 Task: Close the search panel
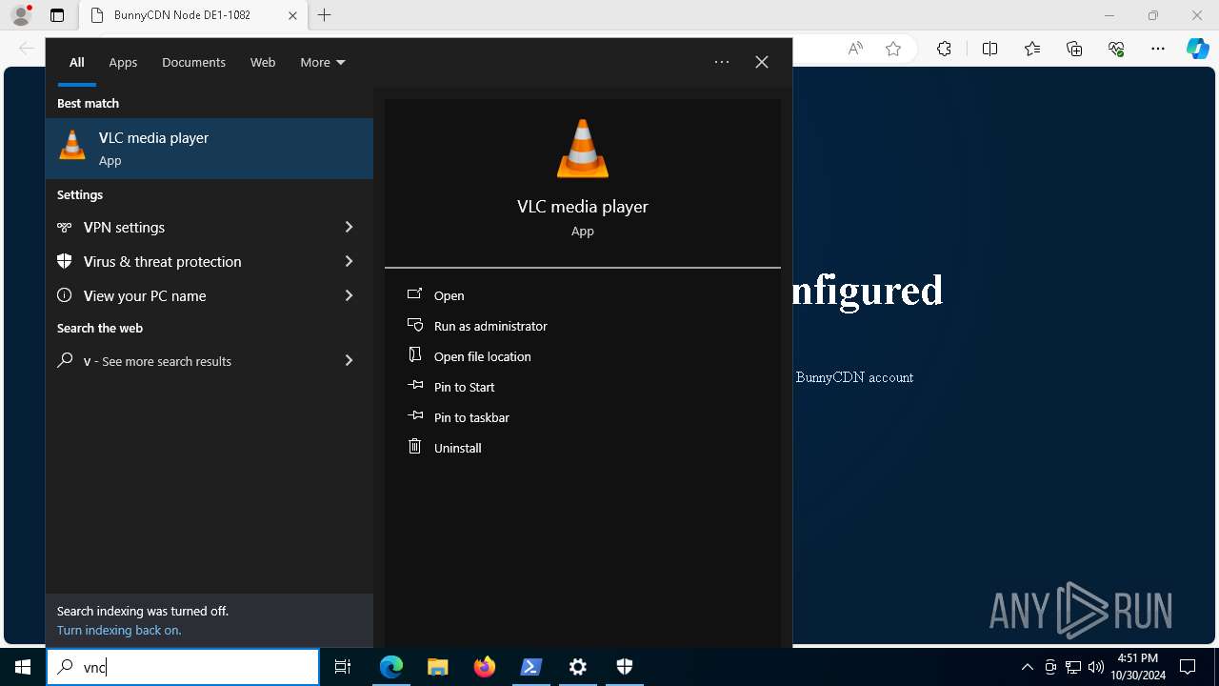click(762, 62)
